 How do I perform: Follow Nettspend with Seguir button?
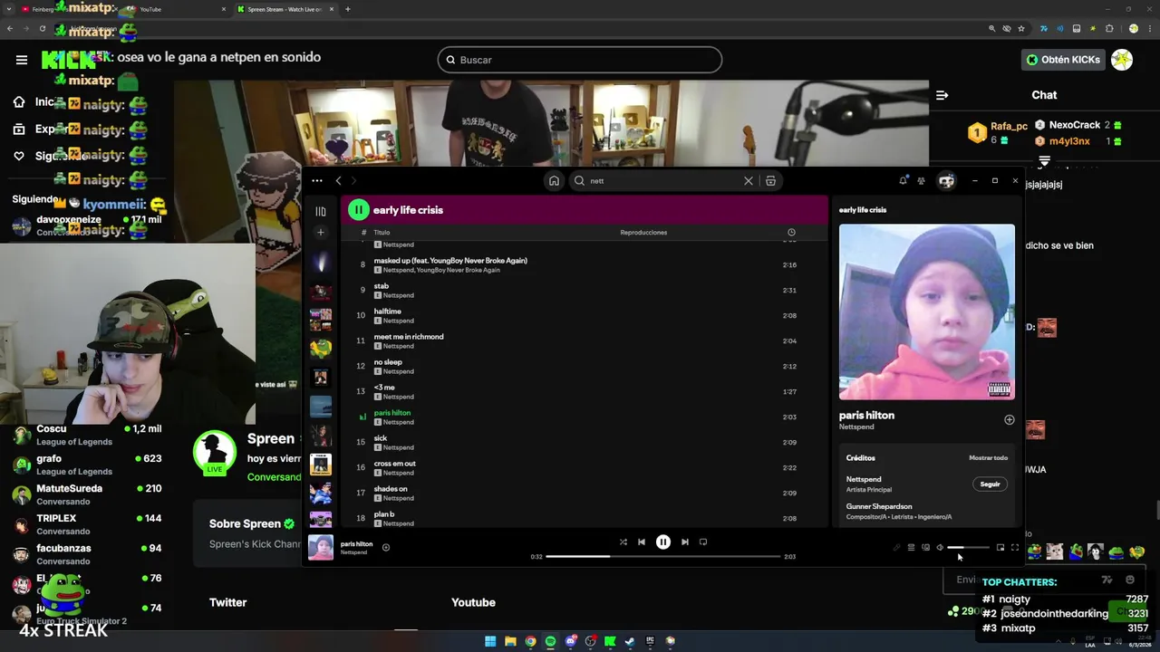[990, 484]
